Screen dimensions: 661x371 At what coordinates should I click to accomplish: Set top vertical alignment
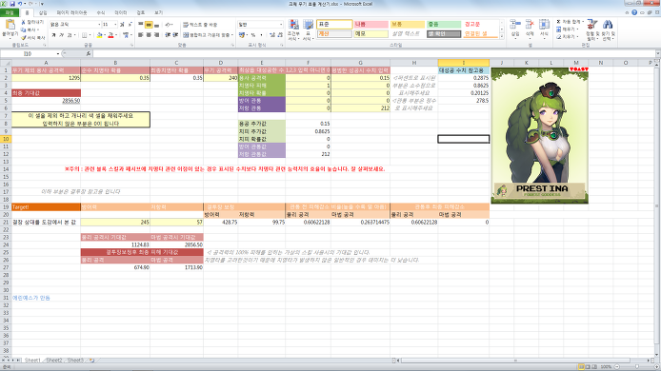click(140, 25)
